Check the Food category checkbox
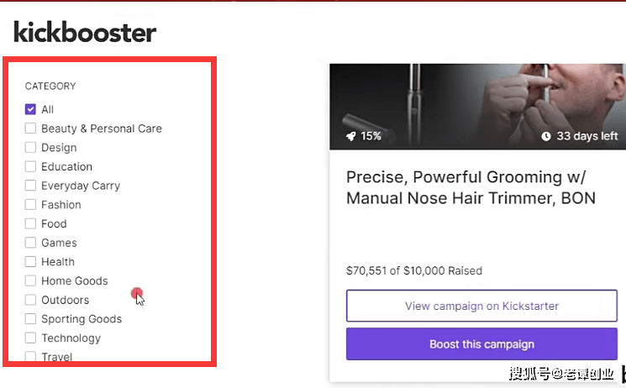Screen dimensions: 626x388 pyautogui.click(x=30, y=224)
